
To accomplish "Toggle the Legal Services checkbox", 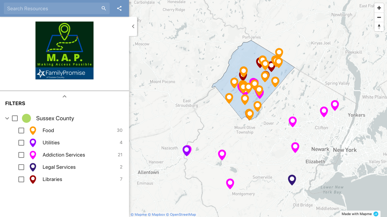I will (x=21, y=167).
